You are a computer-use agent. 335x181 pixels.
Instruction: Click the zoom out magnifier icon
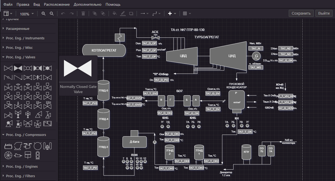52,14
